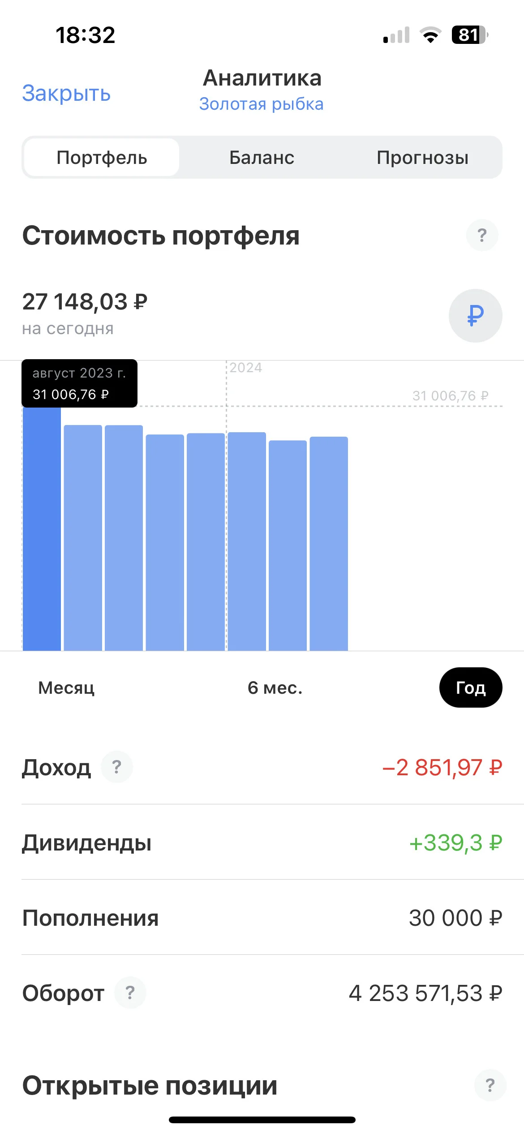
Task: Open the question mark next to Оборот
Action: 130,992
